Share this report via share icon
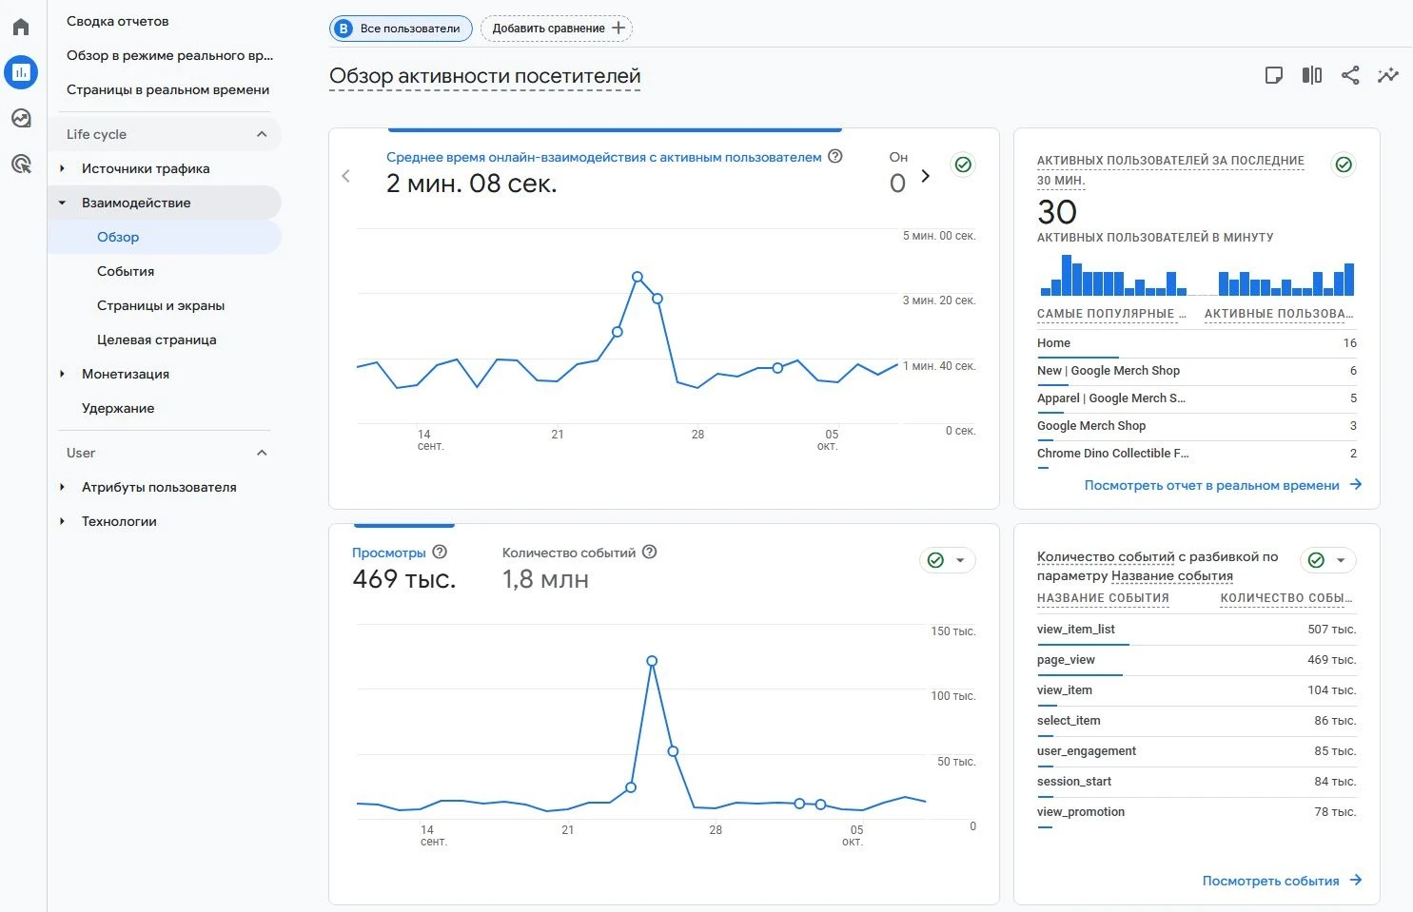This screenshot has width=1413, height=912. (1350, 76)
